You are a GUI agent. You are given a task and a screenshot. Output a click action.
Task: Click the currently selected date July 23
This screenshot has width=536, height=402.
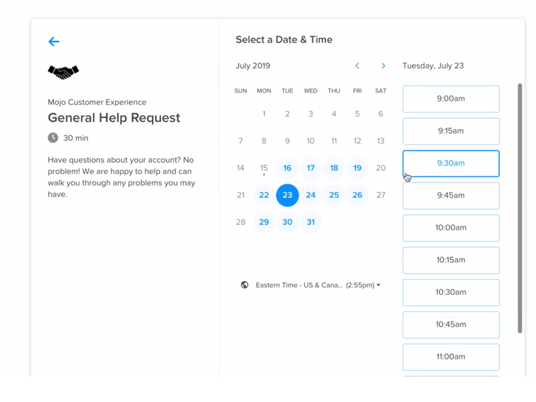(x=287, y=195)
